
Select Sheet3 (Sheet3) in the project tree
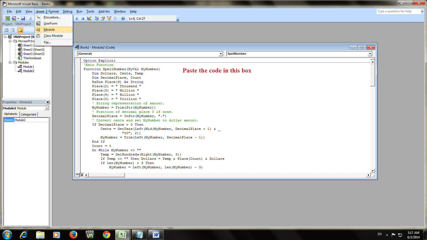coord(34,54)
